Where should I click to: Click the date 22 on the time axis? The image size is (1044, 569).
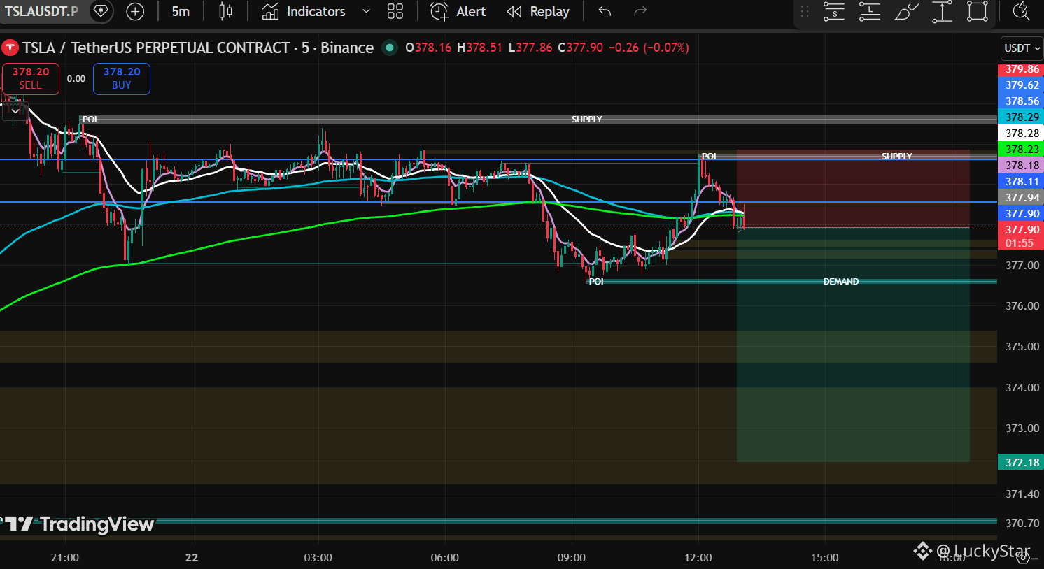(x=192, y=557)
